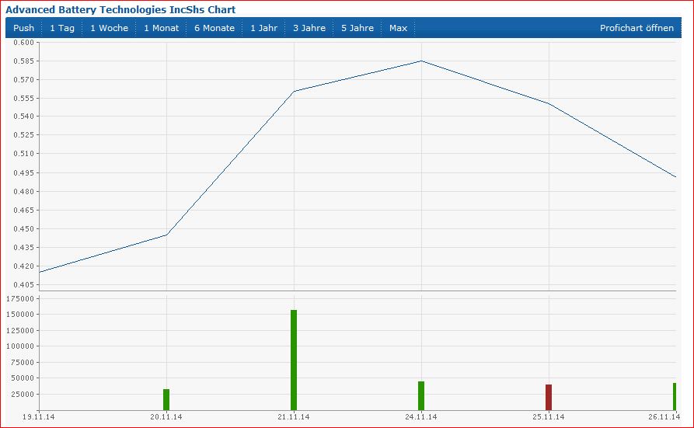Switch chart range to 5 Jahre

pos(357,28)
